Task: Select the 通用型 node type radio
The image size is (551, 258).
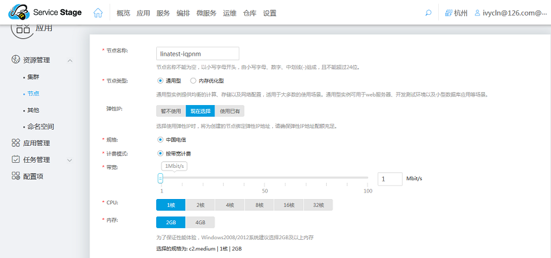Action: [x=161, y=80]
